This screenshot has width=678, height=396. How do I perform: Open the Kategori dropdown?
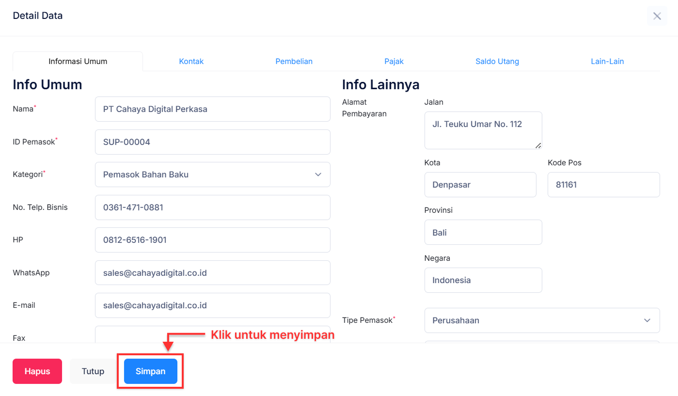pyautogui.click(x=212, y=174)
